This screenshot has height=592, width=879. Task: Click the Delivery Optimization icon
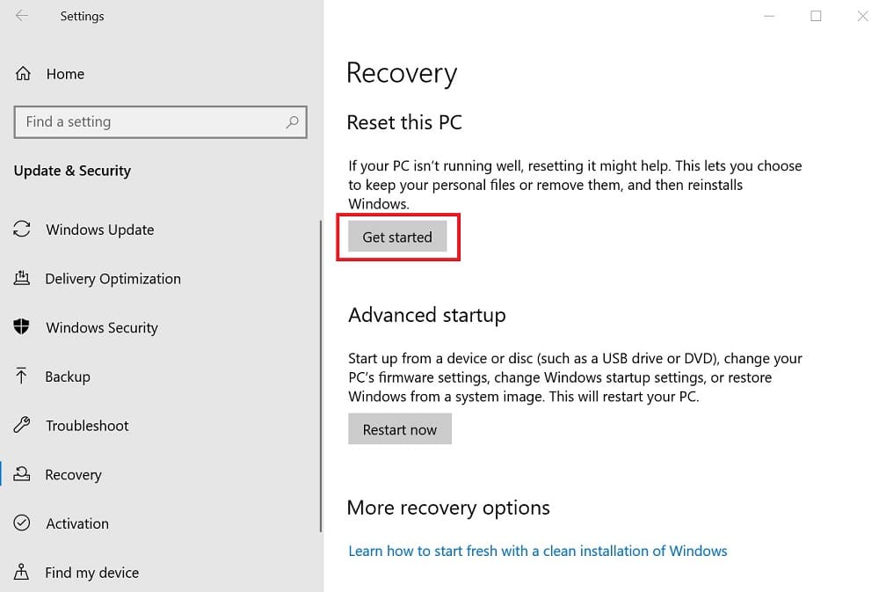pos(22,278)
